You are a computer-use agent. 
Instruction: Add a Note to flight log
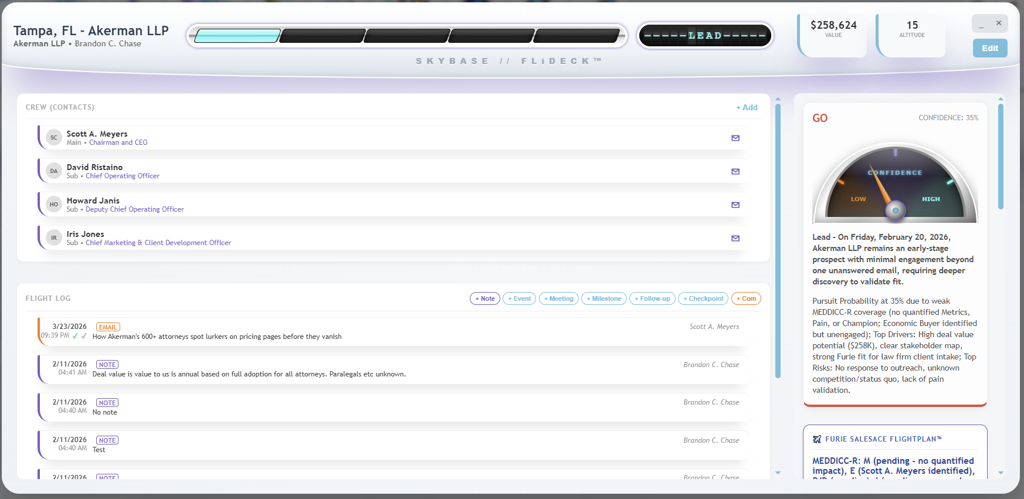(x=485, y=298)
